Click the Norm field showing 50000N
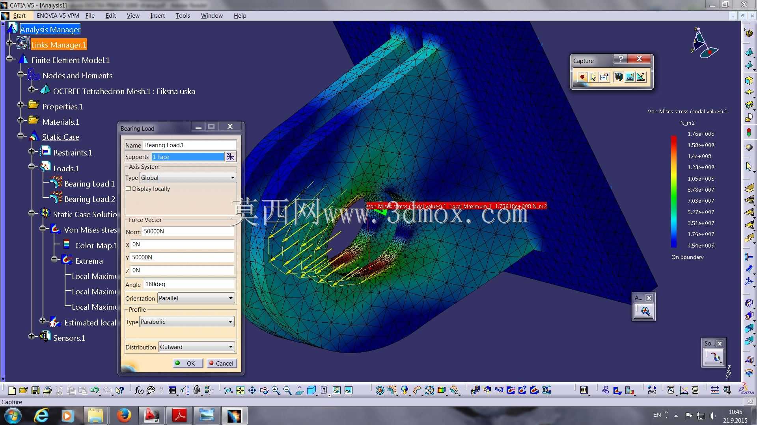Image resolution: width=757 pixels, height=425 pixels. (x=188, y=231)
